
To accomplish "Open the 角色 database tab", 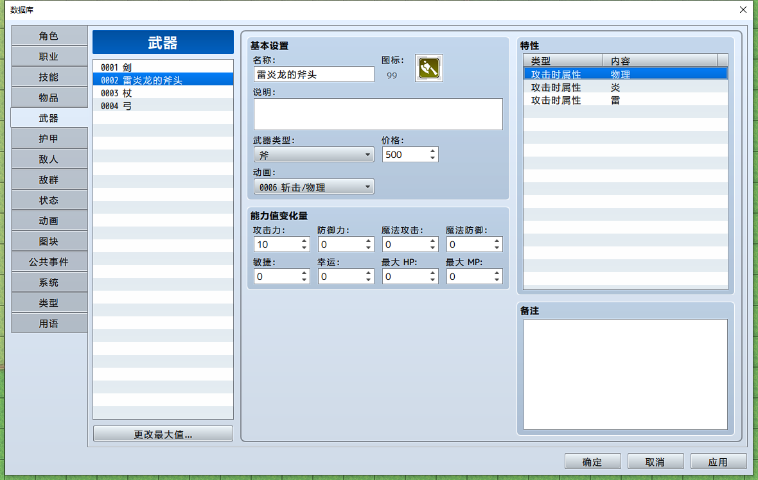I will click(49, 36).
